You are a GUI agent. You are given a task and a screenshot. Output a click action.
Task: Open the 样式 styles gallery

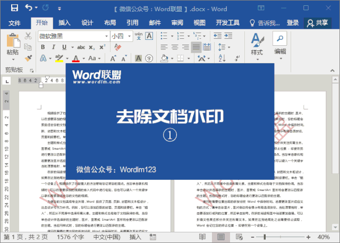257,47
